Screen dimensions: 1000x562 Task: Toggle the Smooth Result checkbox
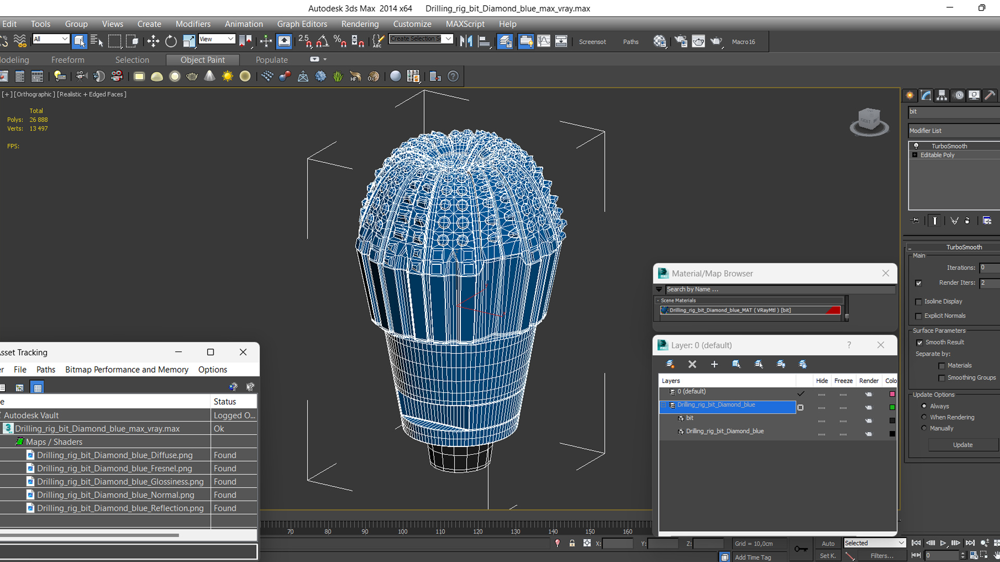(x=920, y=342)
